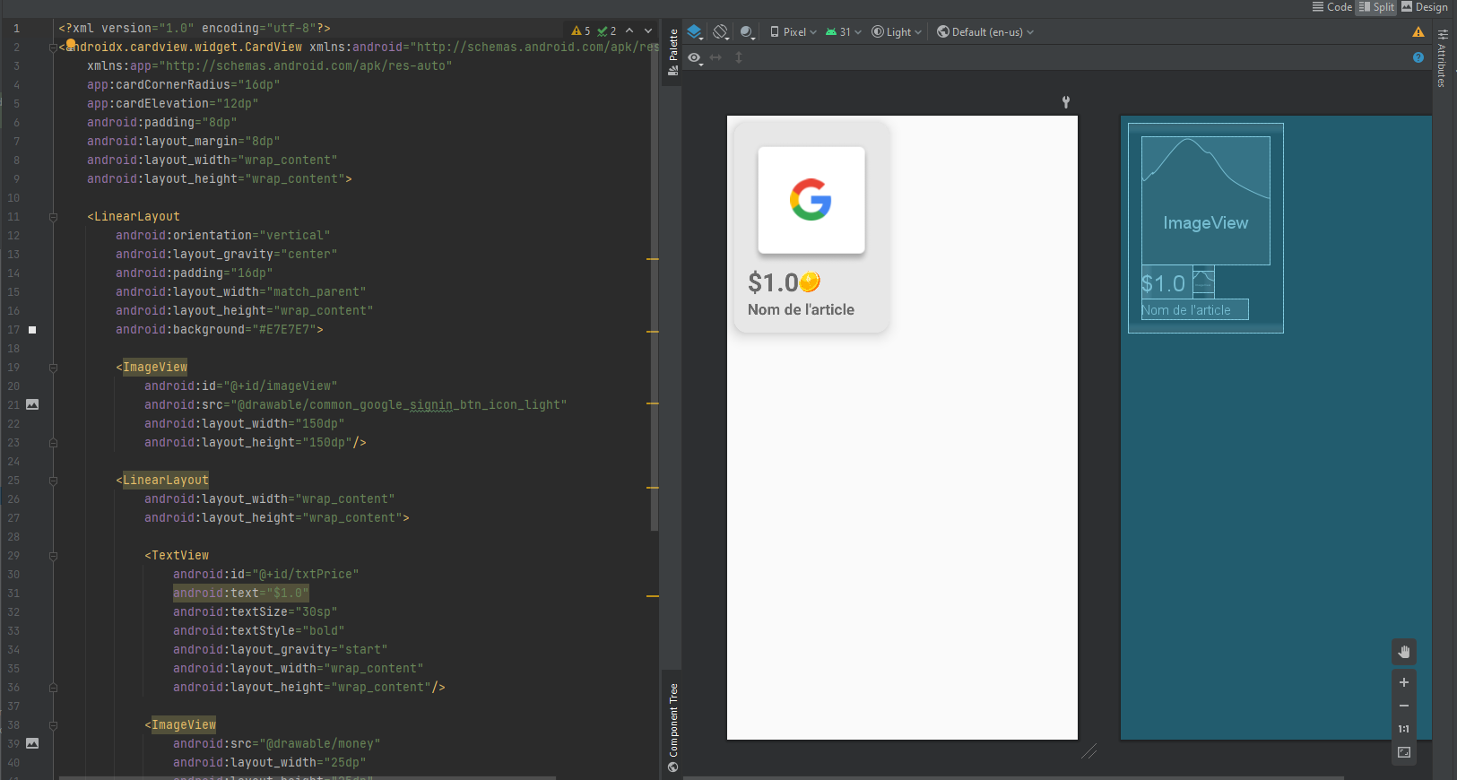Viewport: 1457px width, 780px height.
Task: Collapse the LinearLayout fold on line 11
Action: [x=53, y=216]
